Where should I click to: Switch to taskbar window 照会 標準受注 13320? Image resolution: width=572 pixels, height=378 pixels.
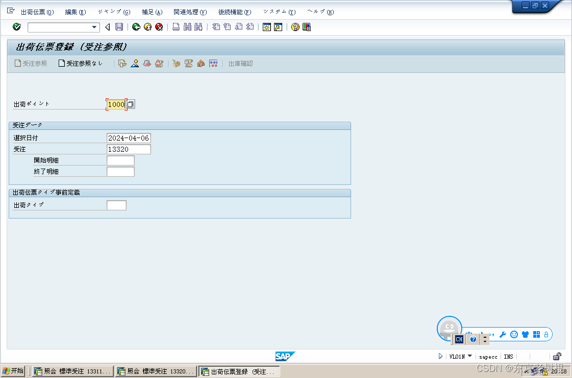[x=156, y=371]
